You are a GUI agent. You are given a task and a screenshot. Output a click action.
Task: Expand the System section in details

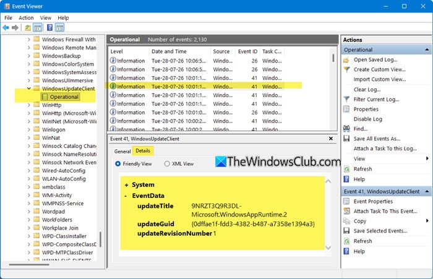(126, 185)
